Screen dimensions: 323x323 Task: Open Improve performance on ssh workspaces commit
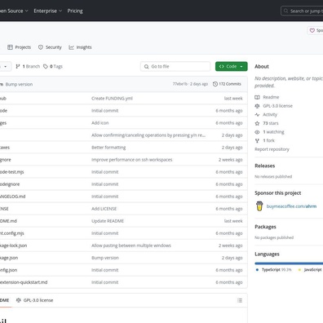pyautogui.click(x=132, y=160)
